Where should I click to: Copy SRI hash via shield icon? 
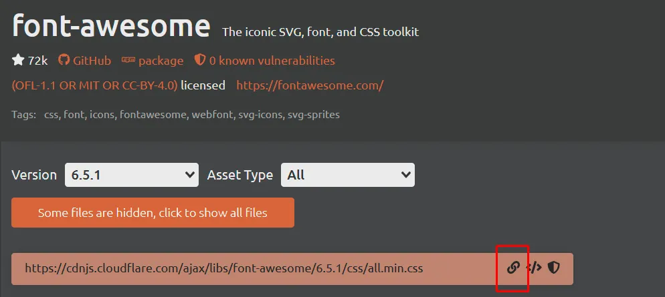553,268
